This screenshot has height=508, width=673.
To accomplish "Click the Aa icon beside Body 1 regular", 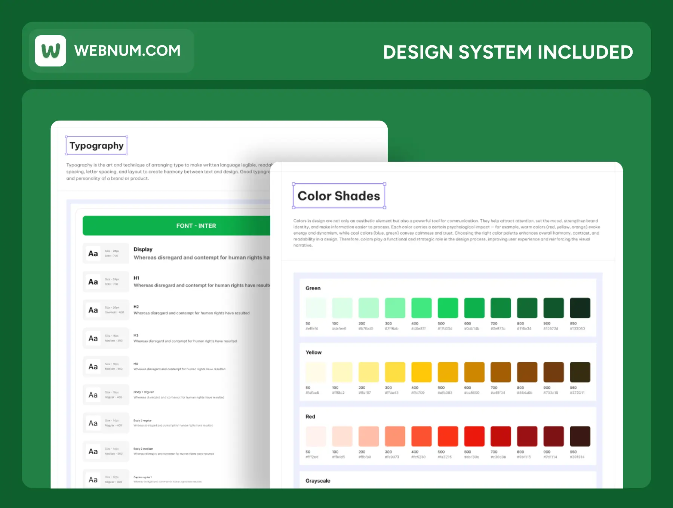I will coord(93,395).
